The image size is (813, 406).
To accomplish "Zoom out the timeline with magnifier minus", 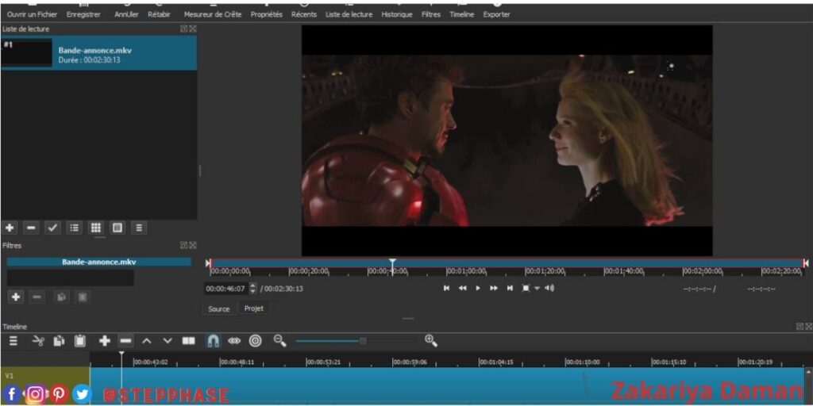I will (x=279, y=341).
